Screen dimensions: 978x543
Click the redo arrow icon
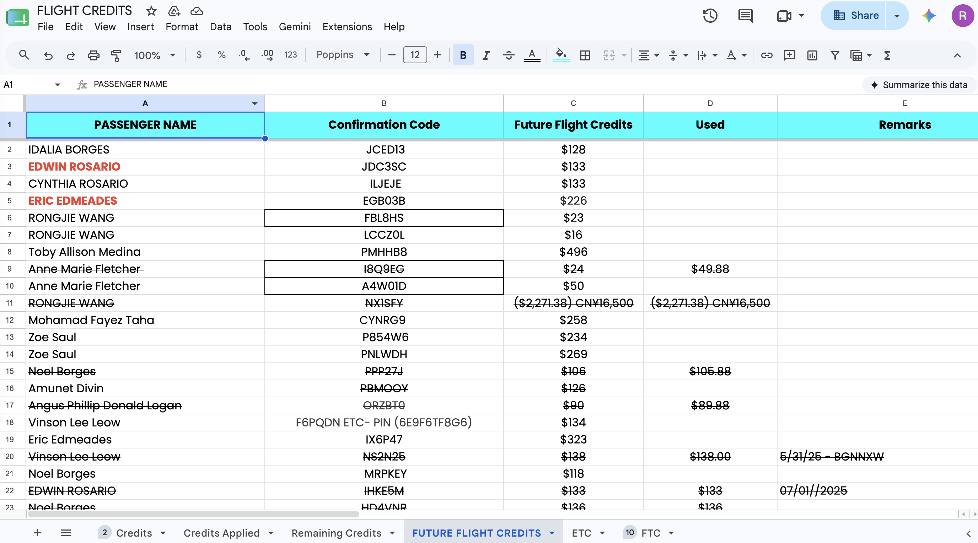point(71,55)
